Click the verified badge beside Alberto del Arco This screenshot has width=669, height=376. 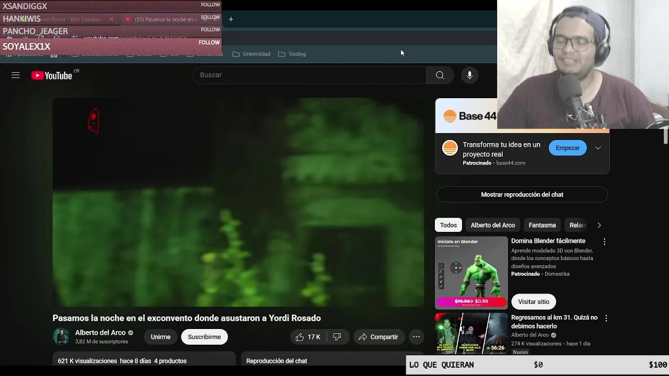[x=131, y=333]
